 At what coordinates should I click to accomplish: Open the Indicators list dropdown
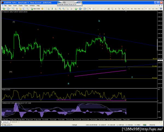click(x=76, y=9)
